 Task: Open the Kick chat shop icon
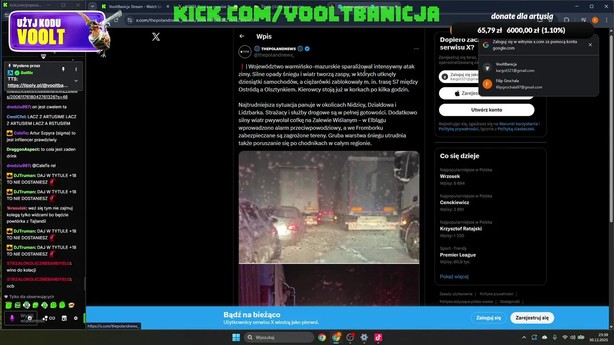64,318
